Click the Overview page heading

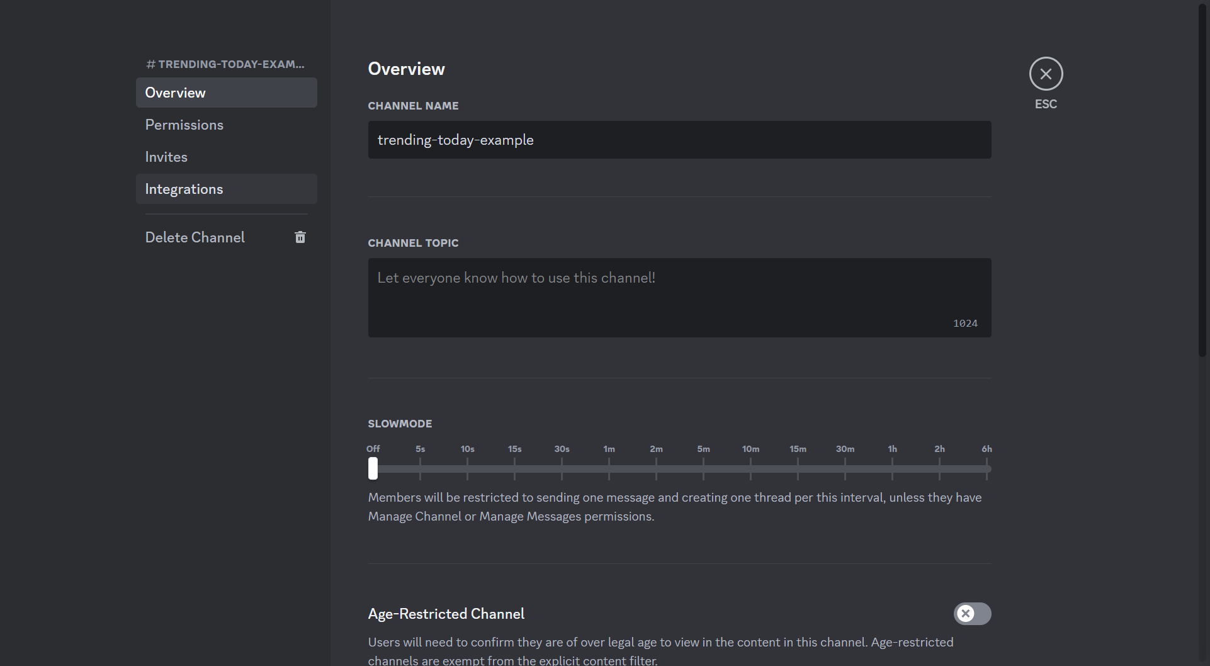pos(406,69)
